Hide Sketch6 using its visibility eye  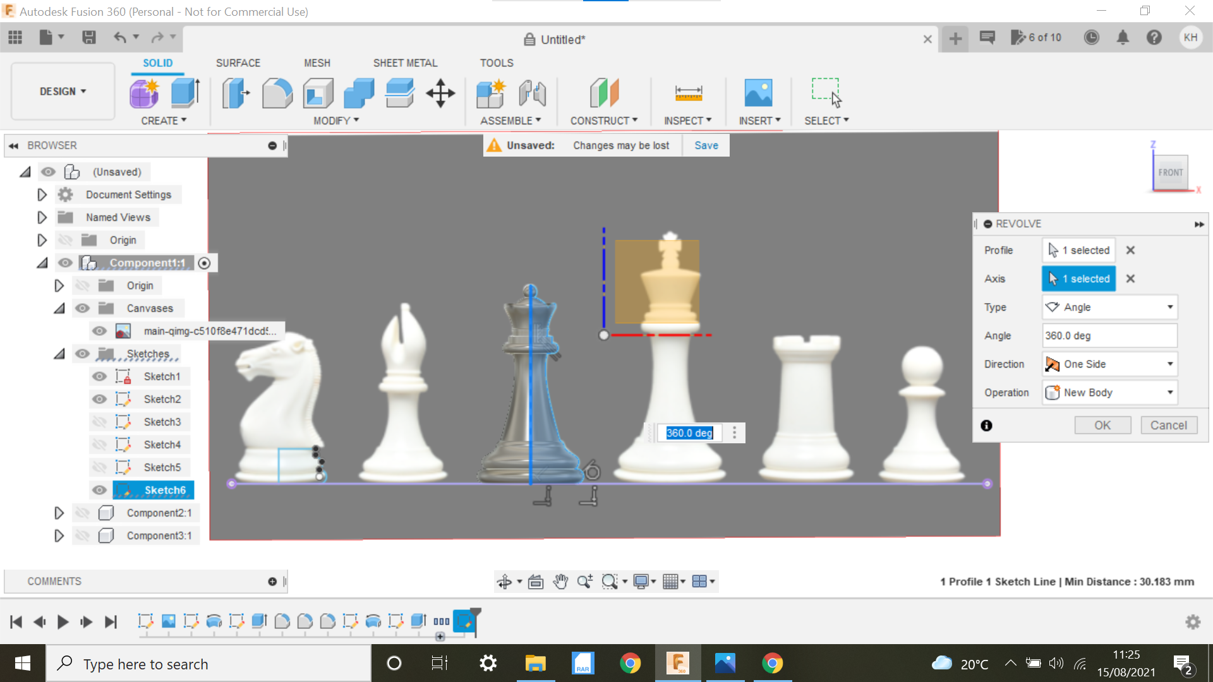coord(99,490)
